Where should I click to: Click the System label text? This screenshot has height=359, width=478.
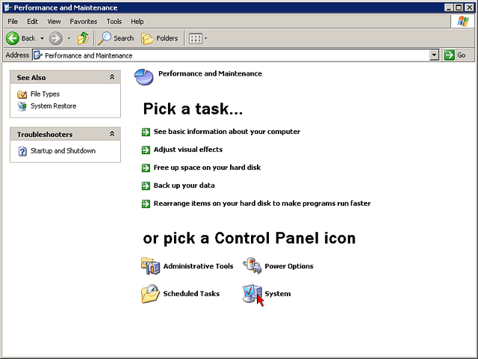tap(278, 294)
